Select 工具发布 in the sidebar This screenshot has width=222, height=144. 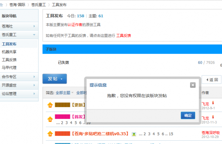click(x=9, y=44)
